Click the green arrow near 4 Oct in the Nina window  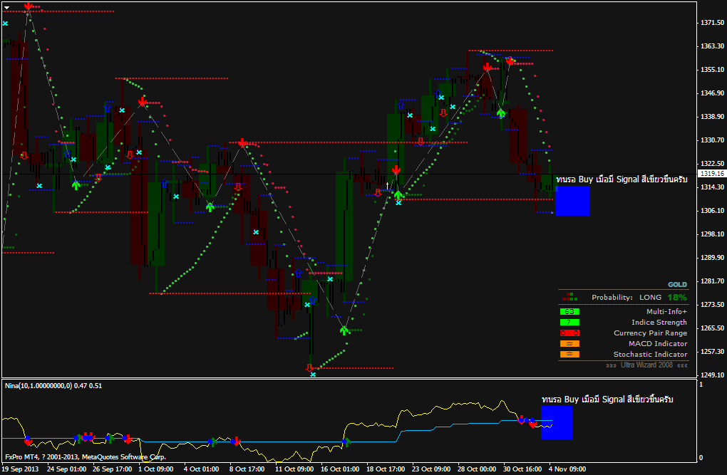pos(214,441)
